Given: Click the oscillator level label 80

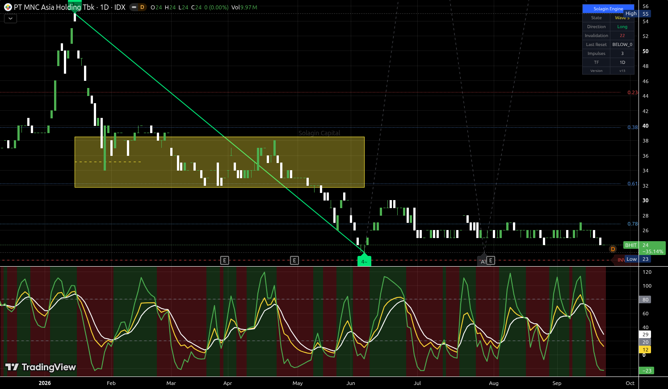Looking at the screenshot, I should coord(645,300).
